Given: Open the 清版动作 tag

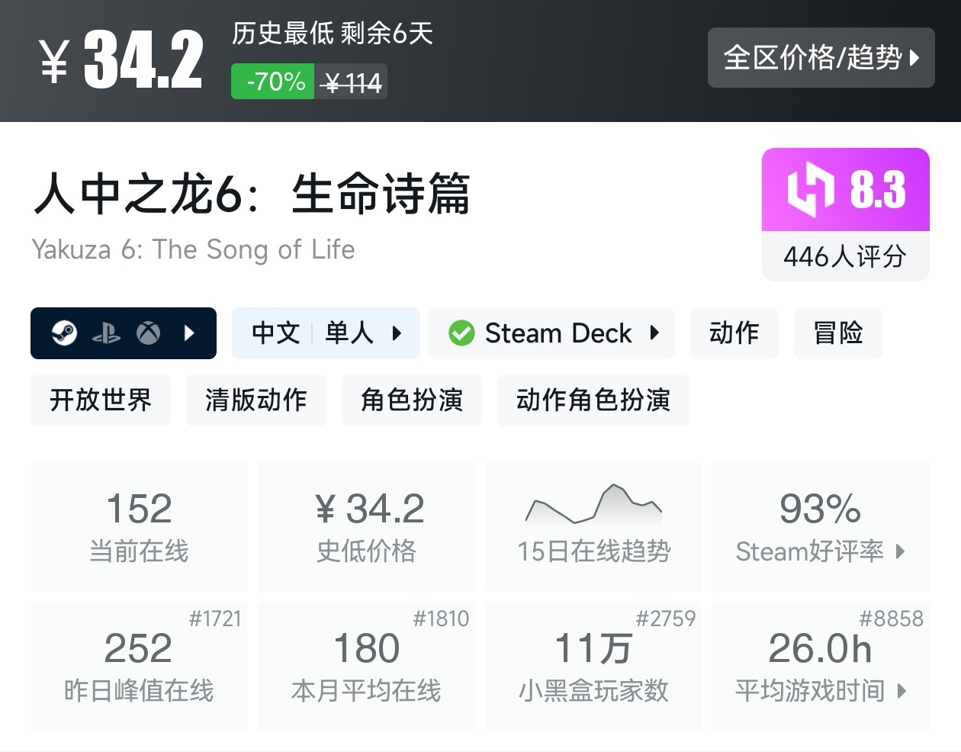Looking at the screenshot, I should [256, 400].
